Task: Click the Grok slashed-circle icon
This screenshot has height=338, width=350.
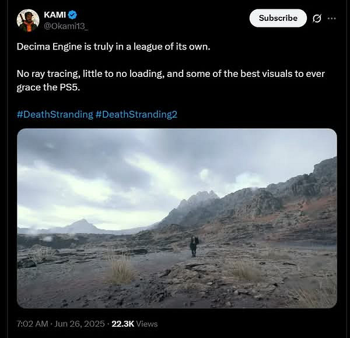Action: (x=317, y=18)
